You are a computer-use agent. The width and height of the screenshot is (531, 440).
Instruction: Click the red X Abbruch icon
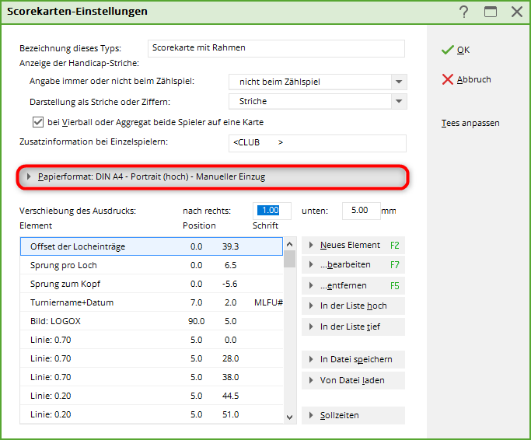tap(447, 79)
